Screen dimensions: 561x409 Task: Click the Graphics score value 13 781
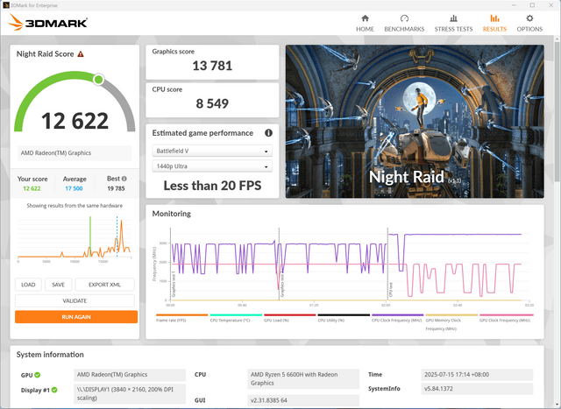coord(212,66)
